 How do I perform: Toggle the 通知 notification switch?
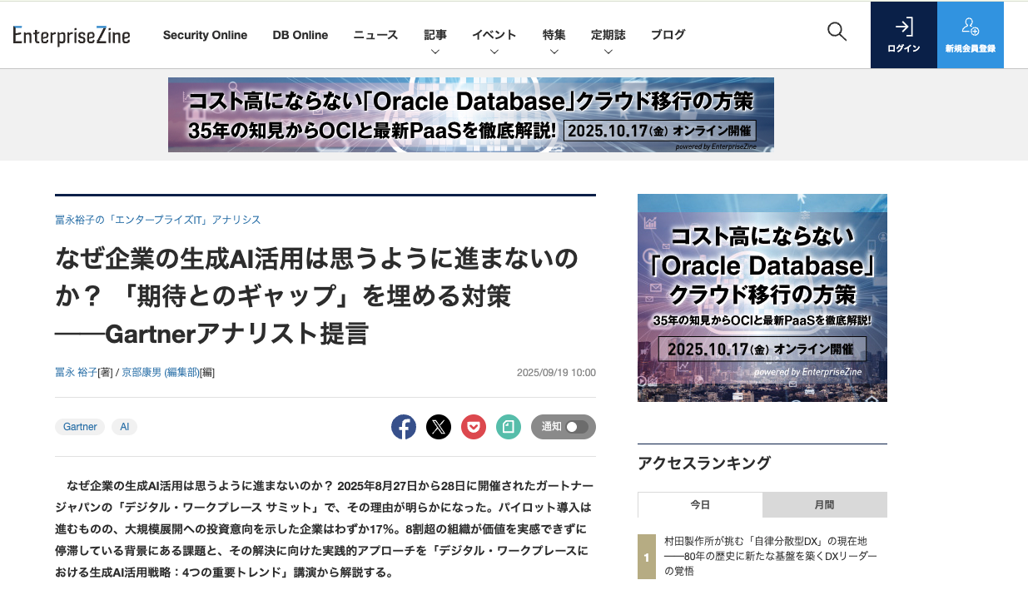click(576, 427)
